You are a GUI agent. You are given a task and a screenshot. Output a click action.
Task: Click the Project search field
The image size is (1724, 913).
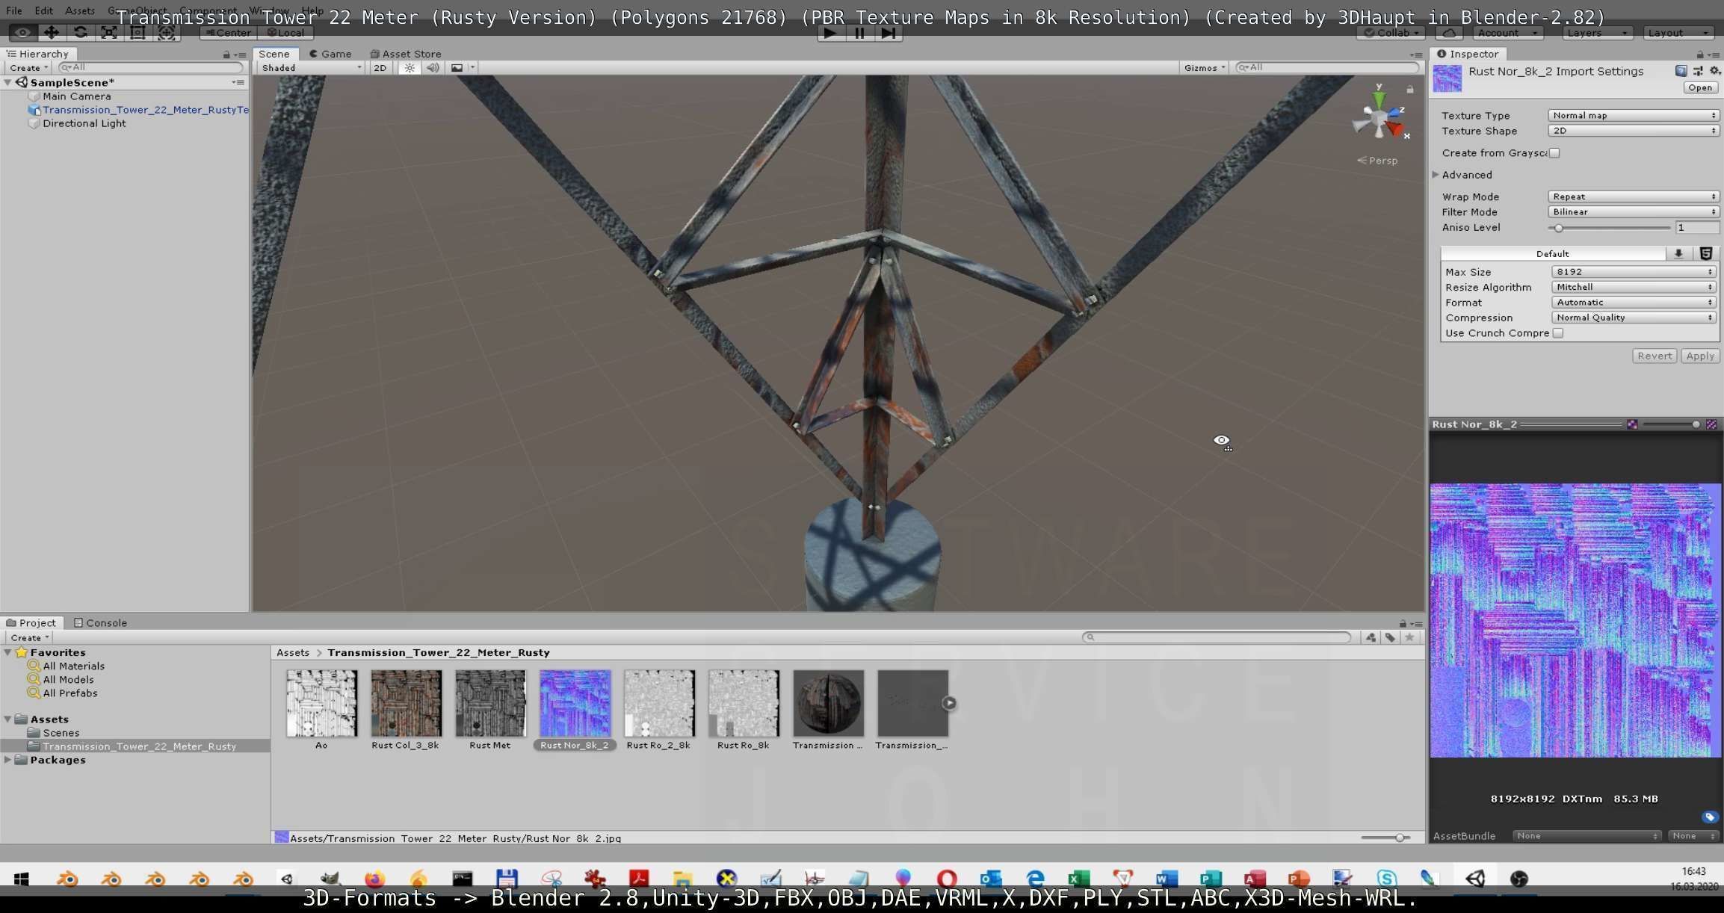[x=1217, y=637]
